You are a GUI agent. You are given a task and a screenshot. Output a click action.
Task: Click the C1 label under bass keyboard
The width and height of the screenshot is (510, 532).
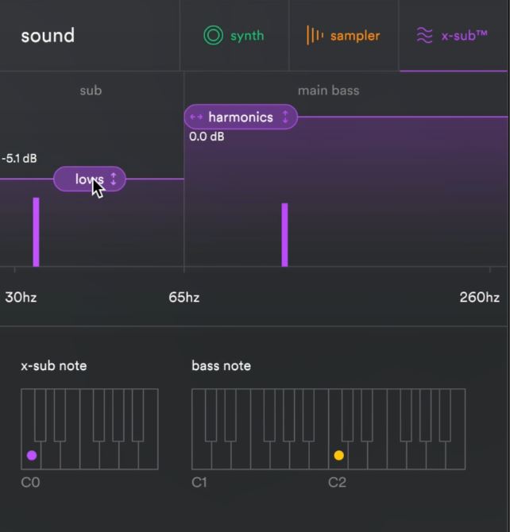pos(199,482)
